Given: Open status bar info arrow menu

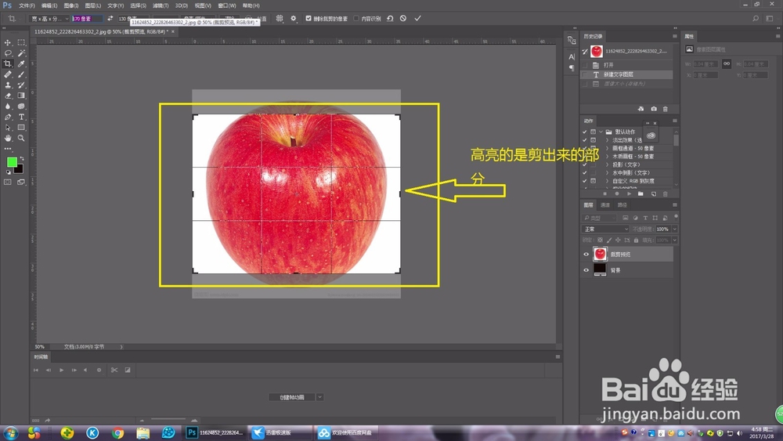Looking at the screenshot, I should click(121, 346).
